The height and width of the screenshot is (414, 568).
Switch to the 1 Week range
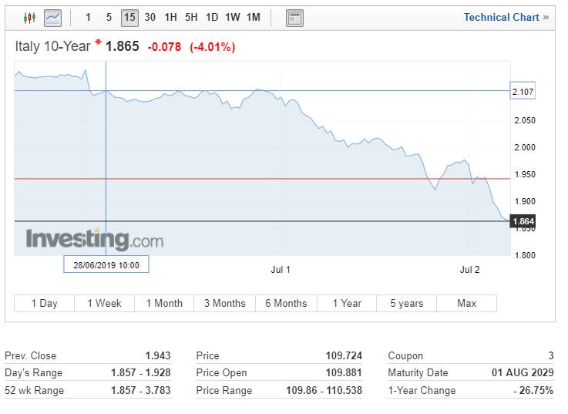click(x=104, y=303)
